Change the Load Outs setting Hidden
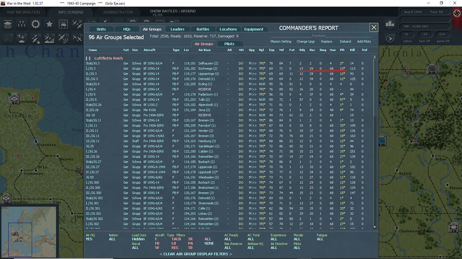This screenshot has width=462, height=259. (x=138, y=239)
